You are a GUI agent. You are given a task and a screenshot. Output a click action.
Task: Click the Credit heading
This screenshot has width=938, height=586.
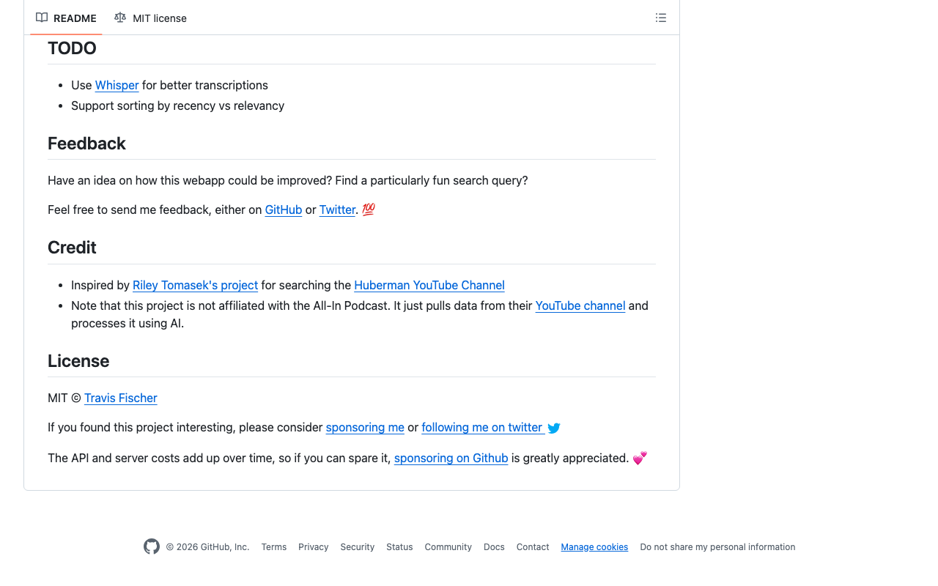[72, 248]
